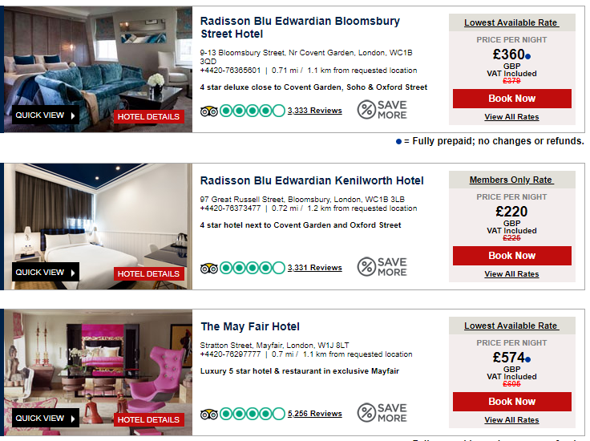
Task: Open Quick View on The May Fair Hotel photo
Action: [x=45, y=419]
